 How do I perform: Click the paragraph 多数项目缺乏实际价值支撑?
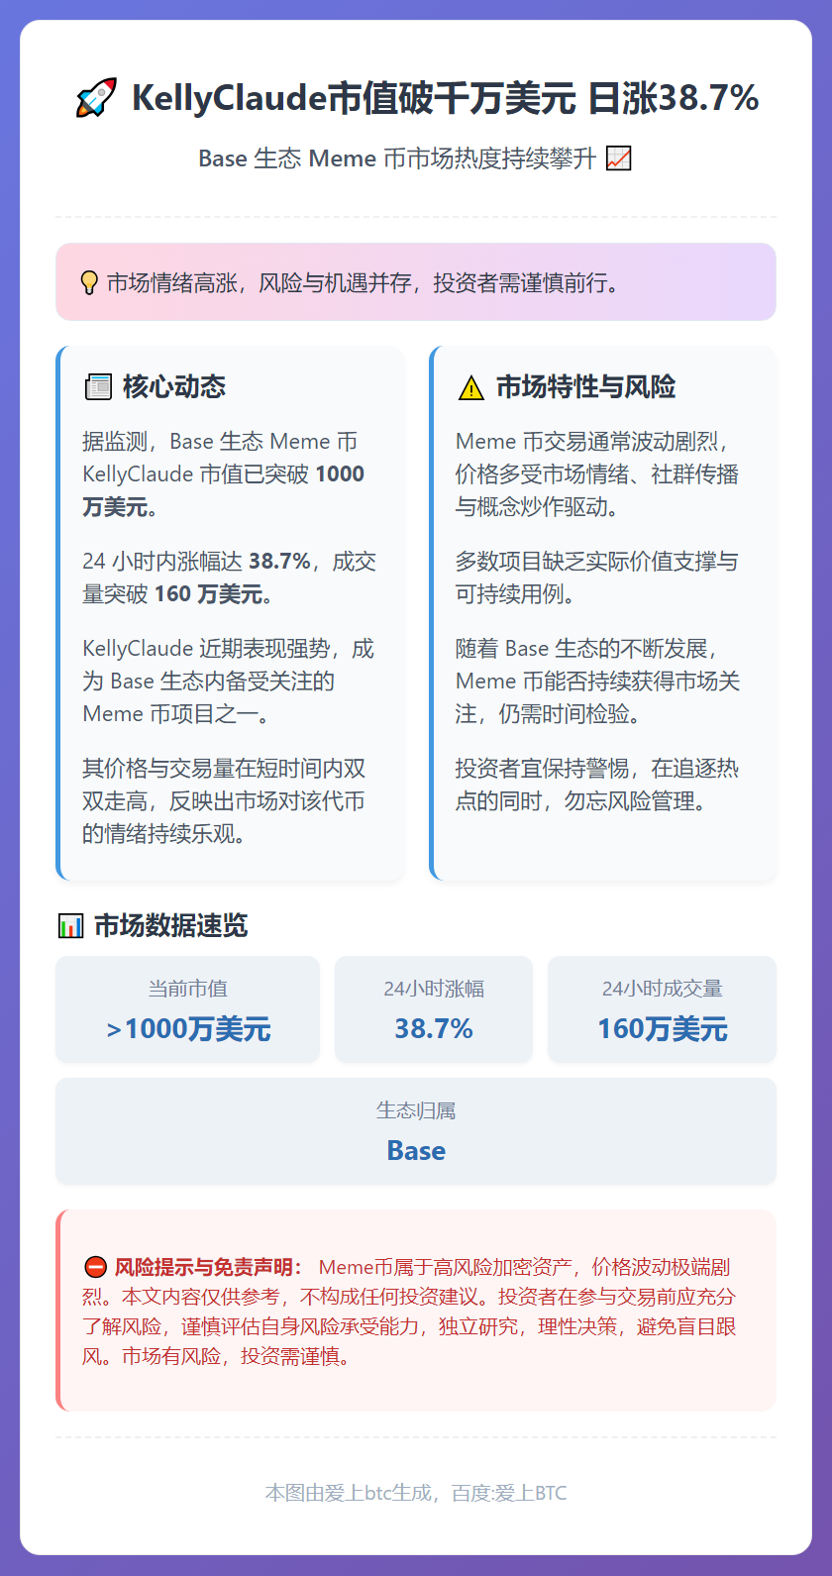[597, 578]
